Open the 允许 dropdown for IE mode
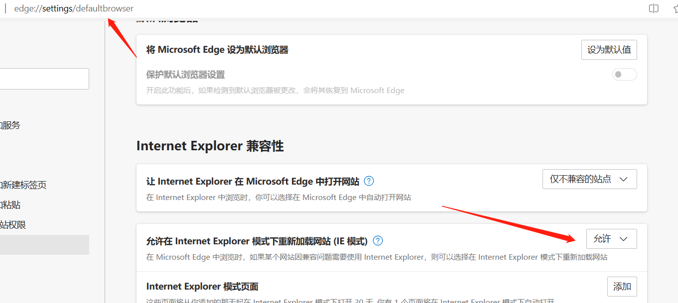The height and width of the screenshot is (303, 678). coord(611,239)
